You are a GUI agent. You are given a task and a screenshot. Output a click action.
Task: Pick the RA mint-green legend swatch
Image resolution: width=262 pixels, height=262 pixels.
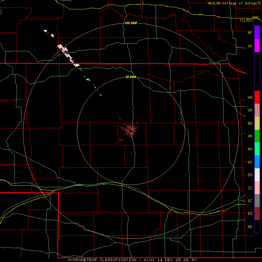point(257,149)
